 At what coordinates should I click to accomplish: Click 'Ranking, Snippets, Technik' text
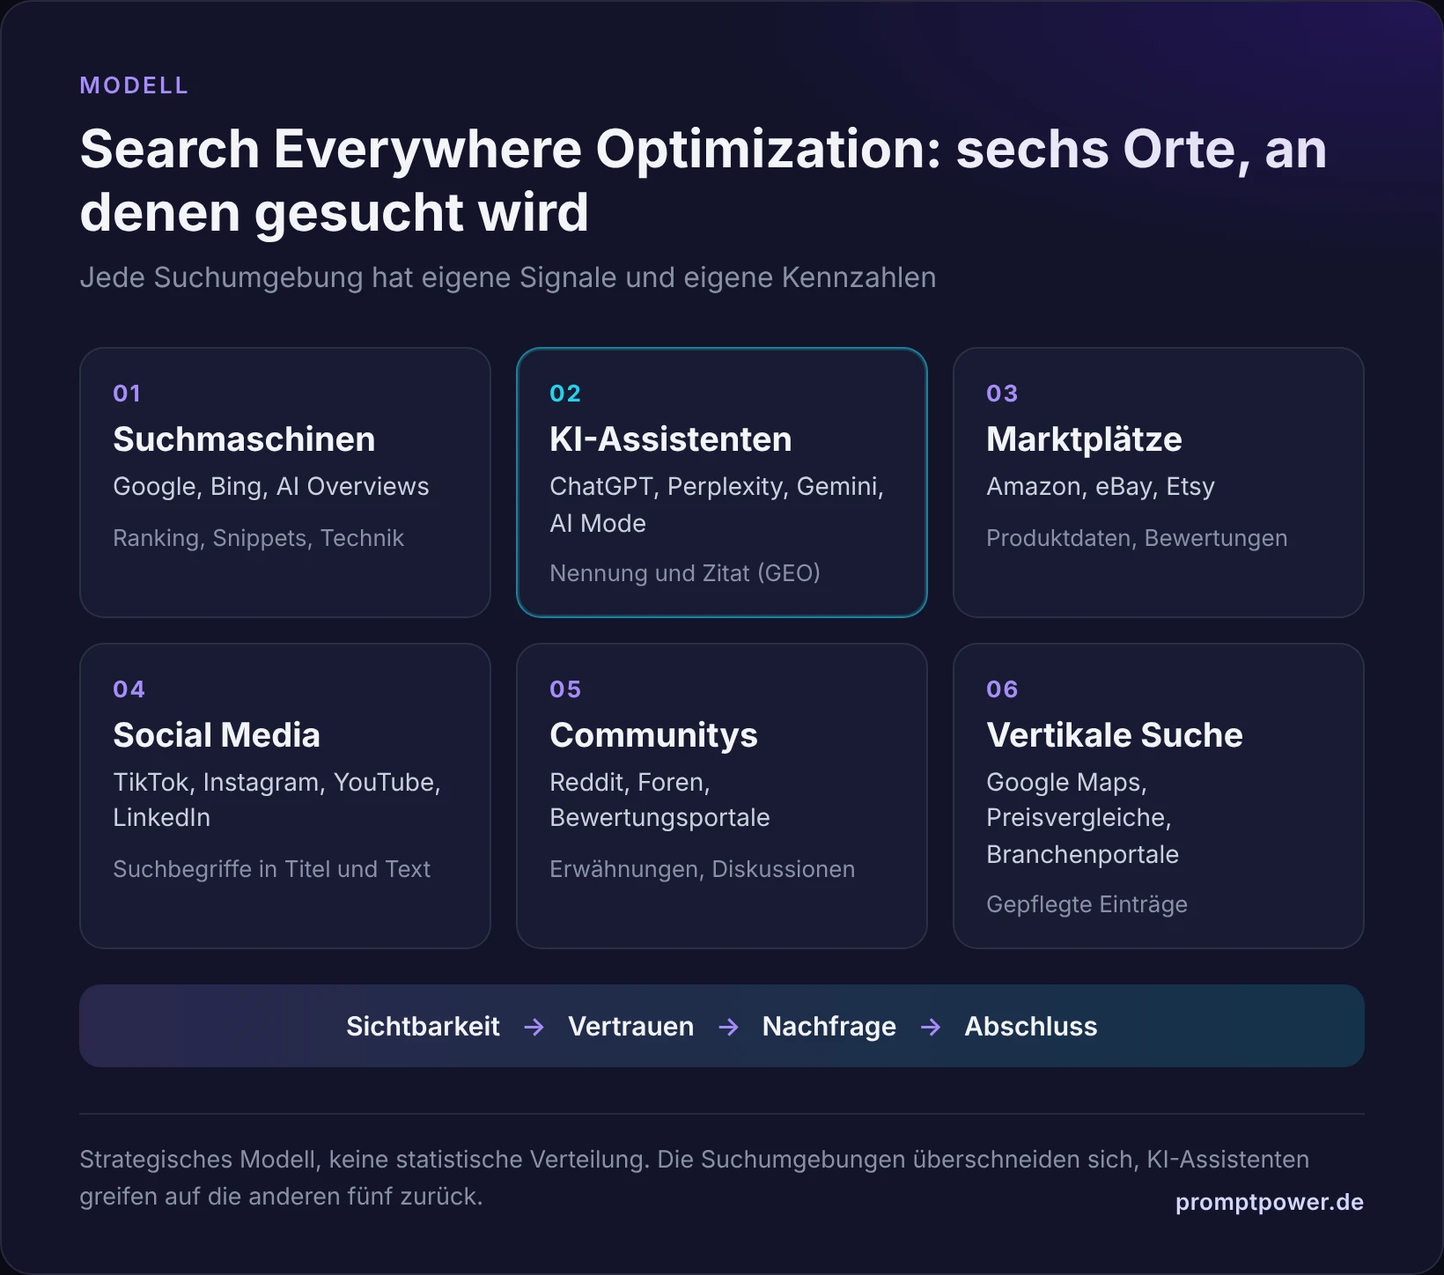click(x=258, y=538)
